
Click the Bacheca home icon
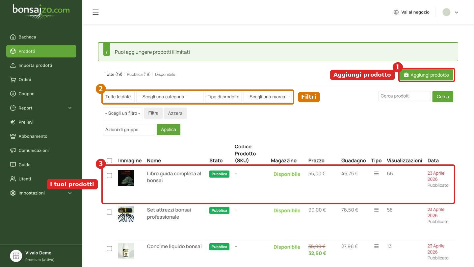point(13,37)
